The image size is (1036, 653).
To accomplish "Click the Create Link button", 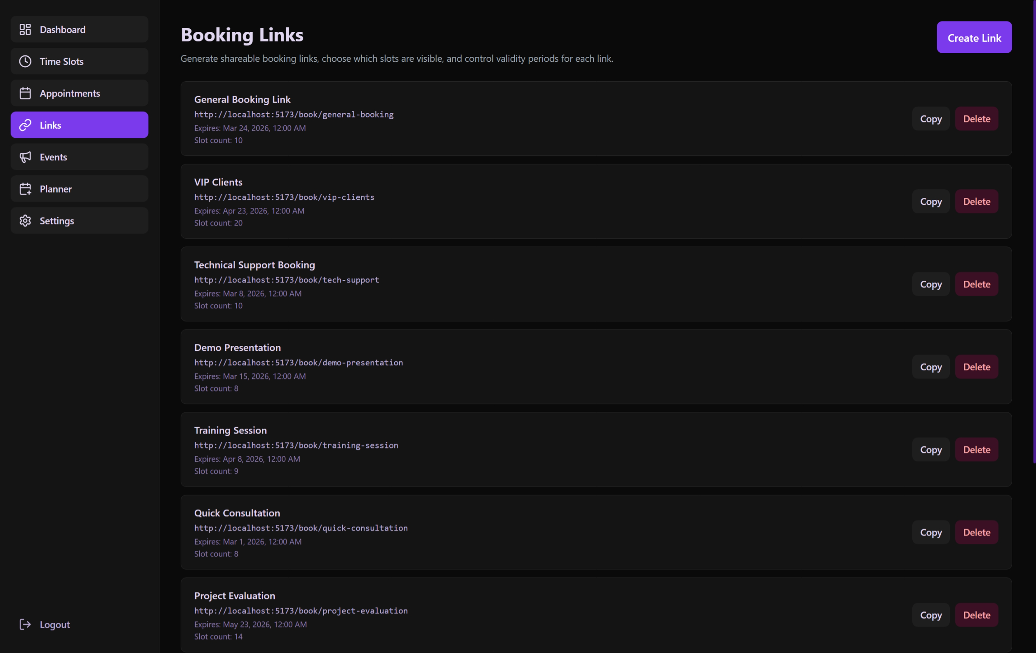I will (974, 38).
